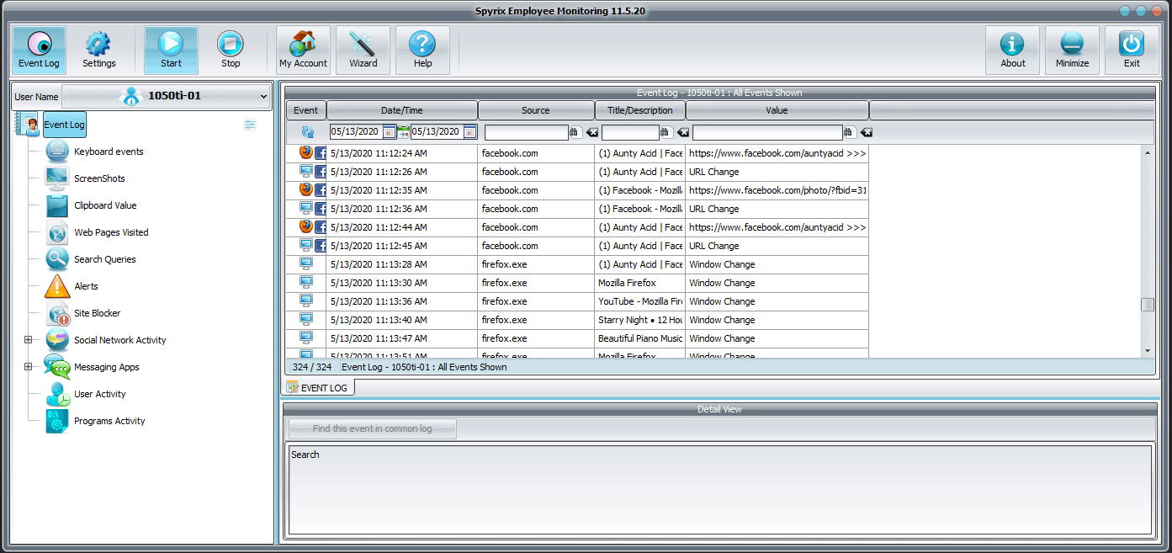
Task: Open the start date calendar picker
Action: (x=389, y=132)
